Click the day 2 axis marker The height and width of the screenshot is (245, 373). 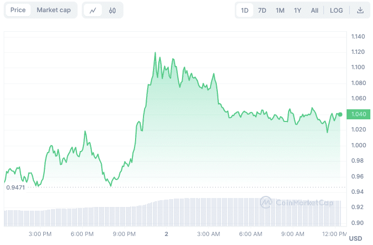[166, 234]
